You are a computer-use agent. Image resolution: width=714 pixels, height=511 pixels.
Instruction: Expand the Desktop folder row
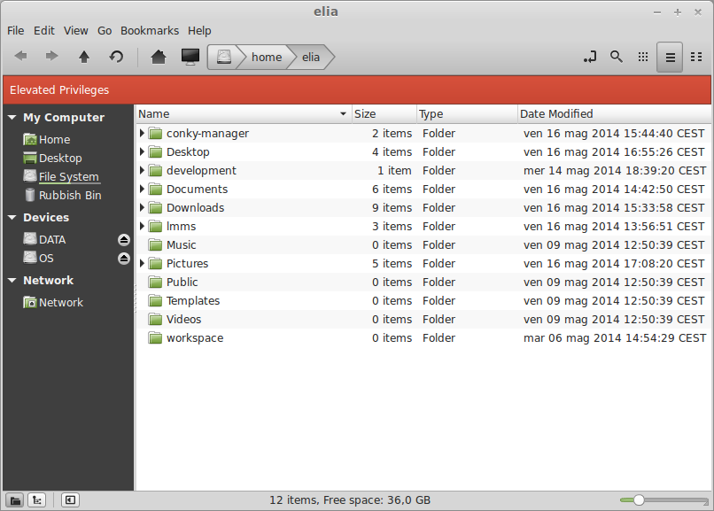pos(142,151)
